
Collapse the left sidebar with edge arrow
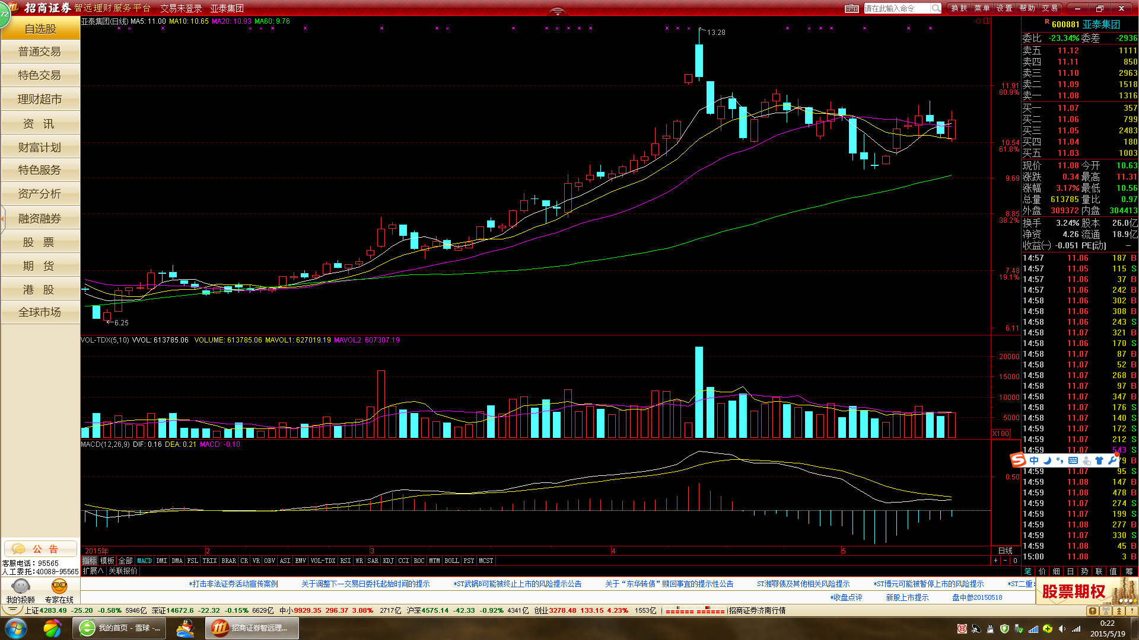(2, 219)
